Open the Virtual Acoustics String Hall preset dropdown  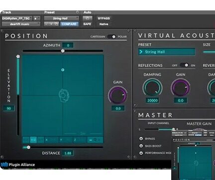click(x=167, y=52)
